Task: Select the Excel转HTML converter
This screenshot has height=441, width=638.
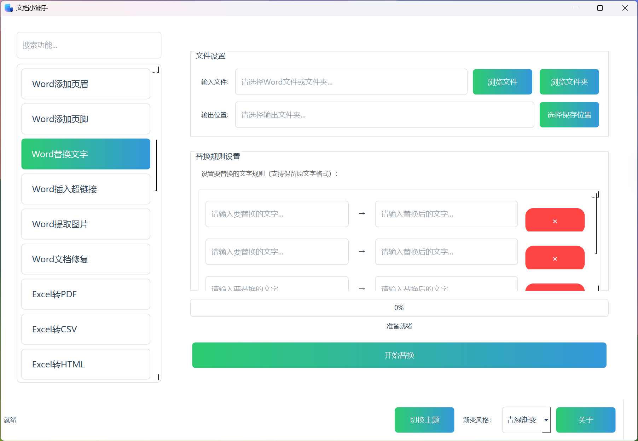Action: 86,364
